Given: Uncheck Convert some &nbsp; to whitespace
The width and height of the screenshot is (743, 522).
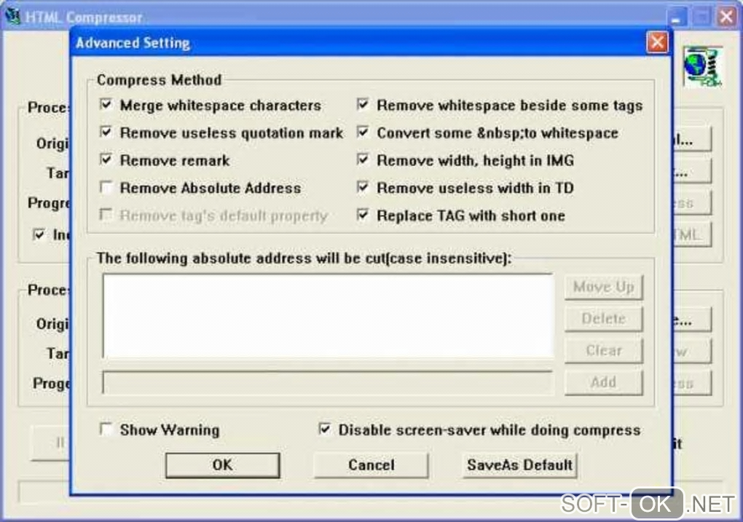Looking at the screenshot, I should coord(363,132).
